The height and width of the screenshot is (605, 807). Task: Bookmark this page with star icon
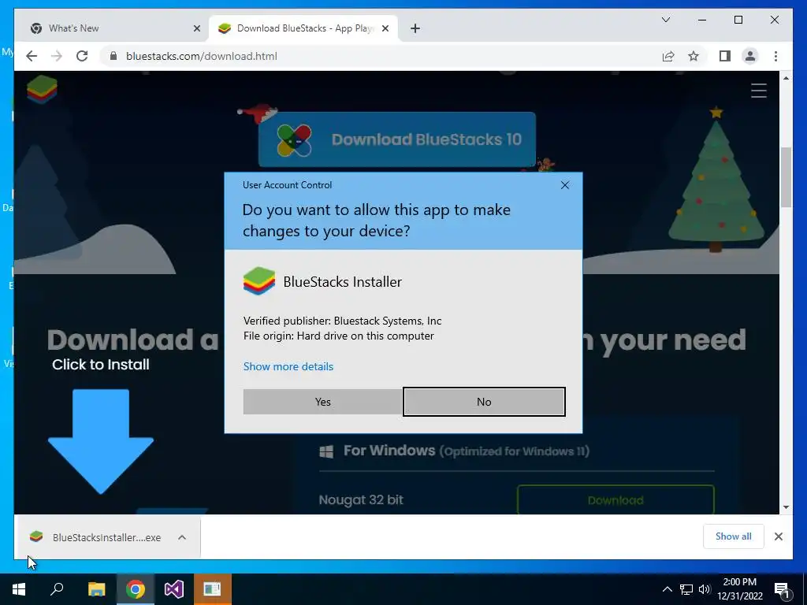pyautogui.click(x=694, y=56)
